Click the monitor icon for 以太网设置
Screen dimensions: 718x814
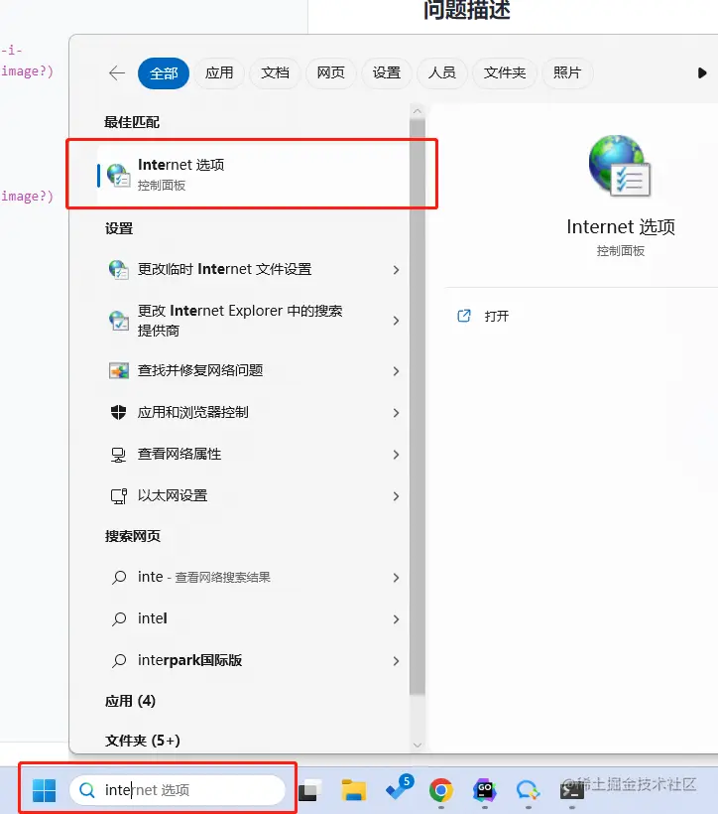119,496
